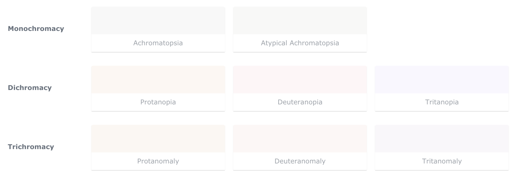Select the Tritanopia lavender preview swatch

pyautogui.click(x=442, y=80)
